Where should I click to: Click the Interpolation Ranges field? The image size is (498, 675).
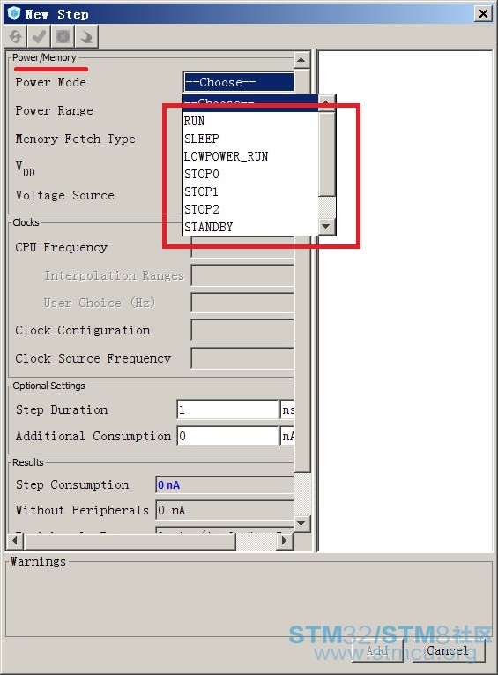(242, 275)
